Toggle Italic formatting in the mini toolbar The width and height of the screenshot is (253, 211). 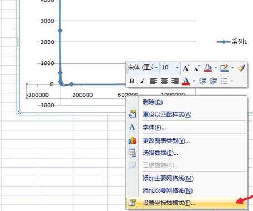[142, 81]
